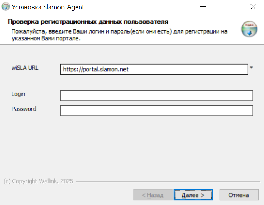Screen dimensions: 264x205
Task: Click the Slamon-Agent installer icon in title bar
Action: 6,7
